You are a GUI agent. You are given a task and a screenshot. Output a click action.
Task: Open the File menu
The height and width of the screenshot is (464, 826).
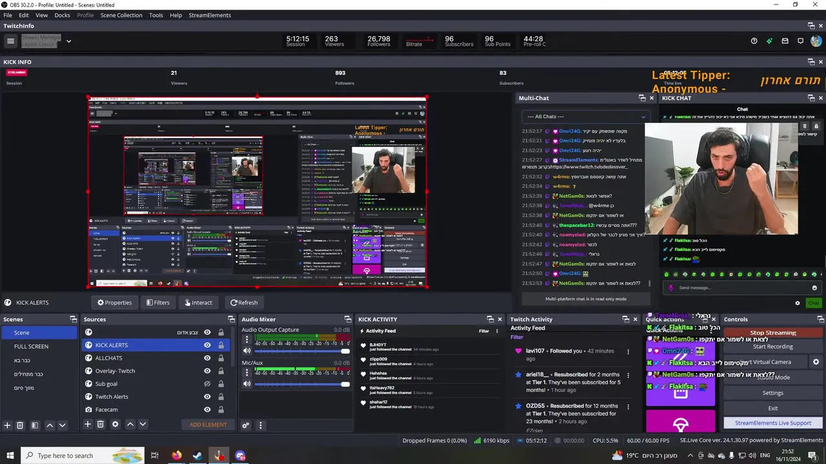coord(8,15)
